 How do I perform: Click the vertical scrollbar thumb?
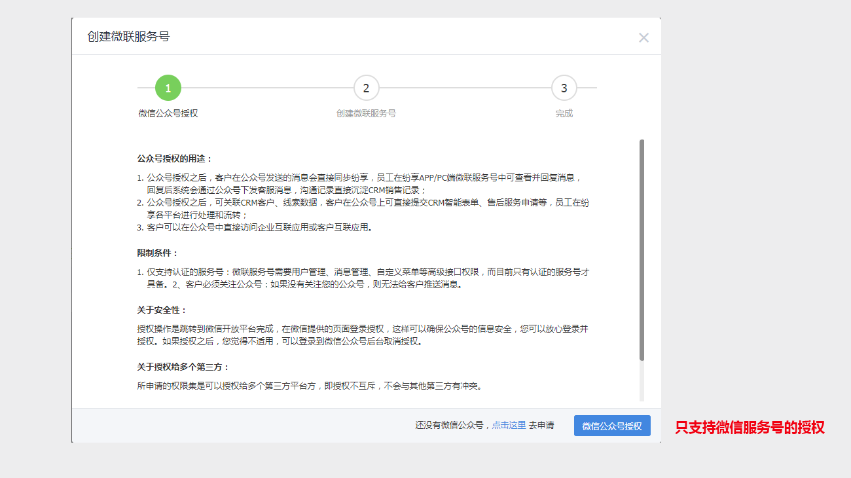click(x=642, y=249)
